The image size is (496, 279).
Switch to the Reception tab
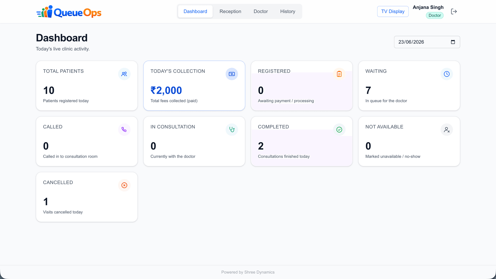point(230,11)
